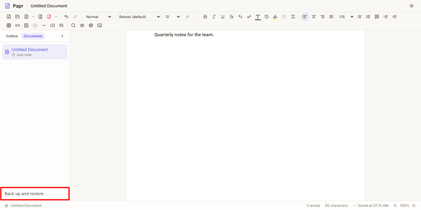421x210 pixels.
Task: Open Back up and restore
Action: [x=35, y=194]
